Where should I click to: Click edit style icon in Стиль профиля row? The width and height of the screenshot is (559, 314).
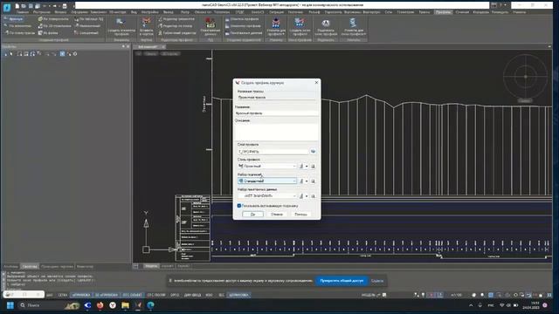pos(301,167)
